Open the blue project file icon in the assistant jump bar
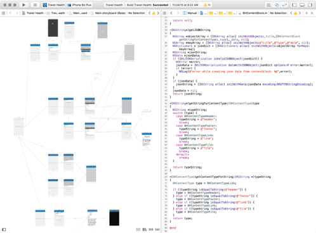 [202, 13]
